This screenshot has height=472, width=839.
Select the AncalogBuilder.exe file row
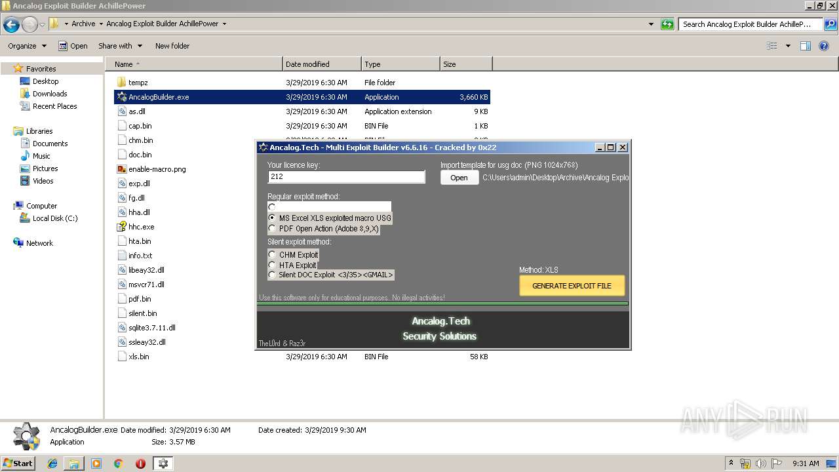tap(302, 97)
